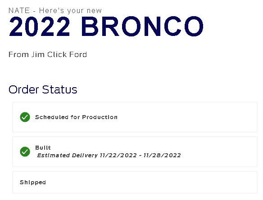Select the Built status label

coord(43,147)
